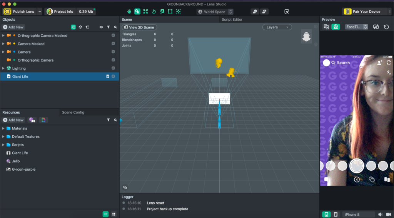
Task: Switch Resources to list view
Action: pyautogui.click(x=105, y=214)
